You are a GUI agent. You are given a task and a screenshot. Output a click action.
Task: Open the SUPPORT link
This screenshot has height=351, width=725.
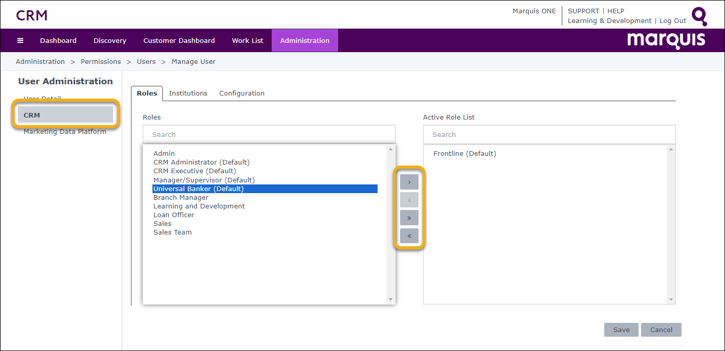[x=583, y=11]
